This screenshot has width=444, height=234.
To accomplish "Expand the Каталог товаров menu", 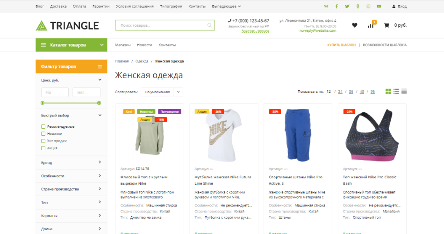I will [x=71, y=45].
